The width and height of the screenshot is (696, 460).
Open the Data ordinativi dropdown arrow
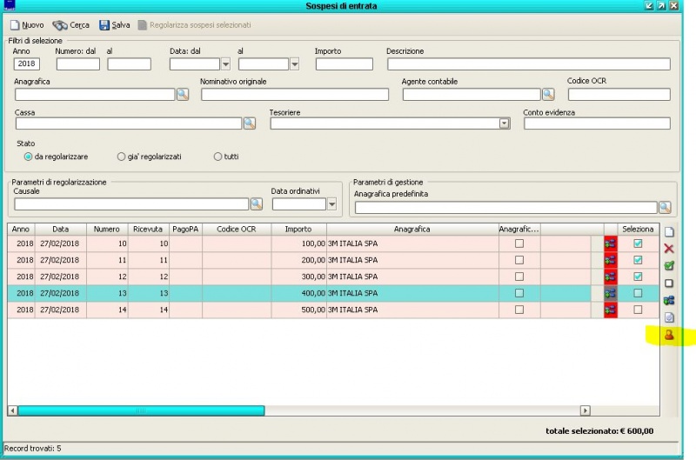click(331, 204)
